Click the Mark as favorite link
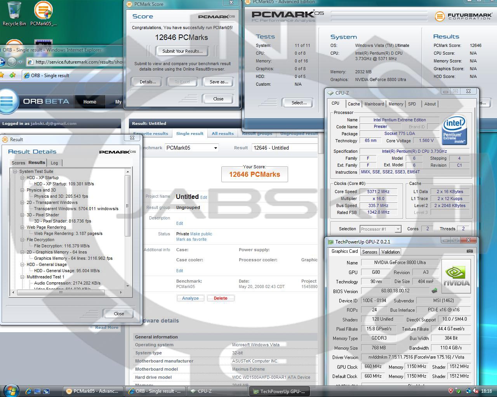 [x=191, y=239]
